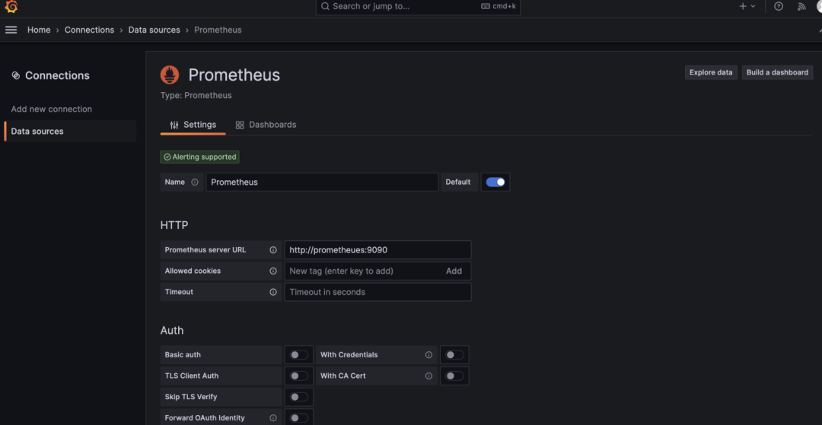Click the Explore data button

[711, 73]
